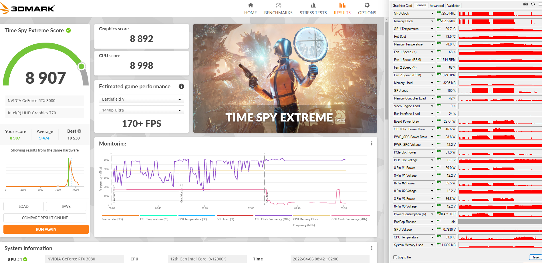542x263 pixels.
Task: Expand the Hot Spot sensor dropdown
Action: [x=432, y=37]
